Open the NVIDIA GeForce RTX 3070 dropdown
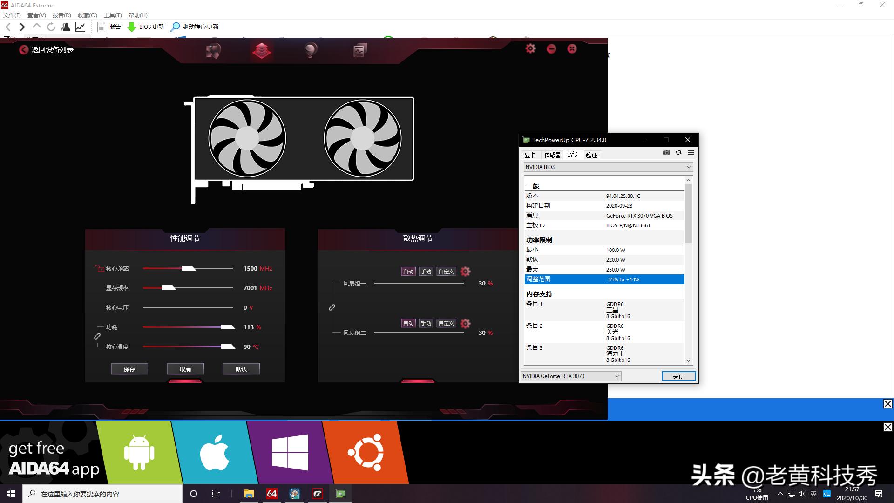894x503 pixels. coord(617,376)
